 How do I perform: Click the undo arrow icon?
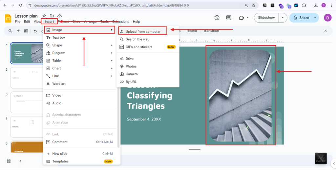tap(35, 31)
